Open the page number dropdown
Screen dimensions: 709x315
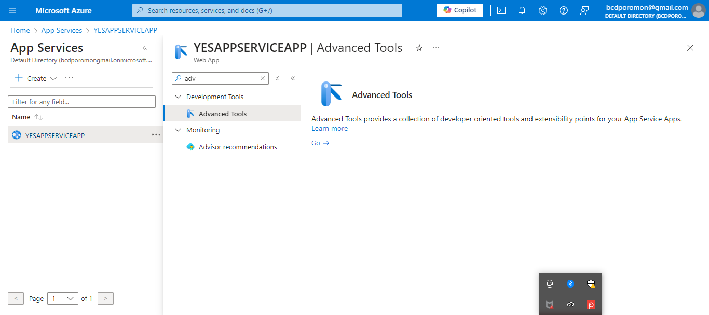pyautogui.click(x=62, y=298)
